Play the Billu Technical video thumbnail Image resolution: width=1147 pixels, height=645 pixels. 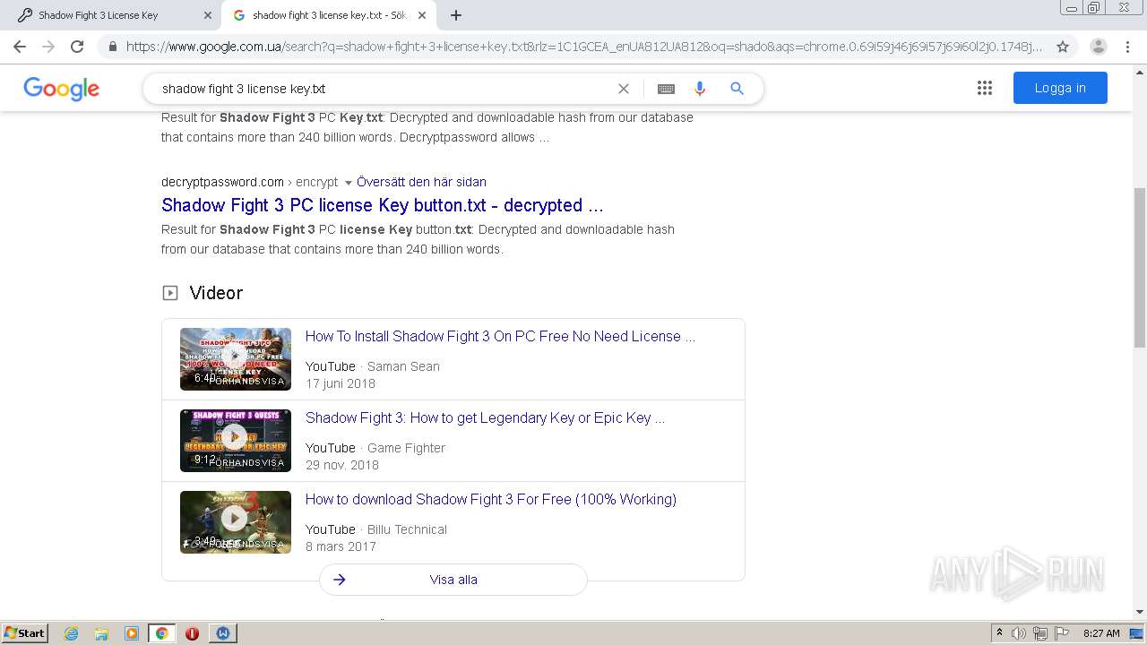pyautogui.click(x=236, y=521)
